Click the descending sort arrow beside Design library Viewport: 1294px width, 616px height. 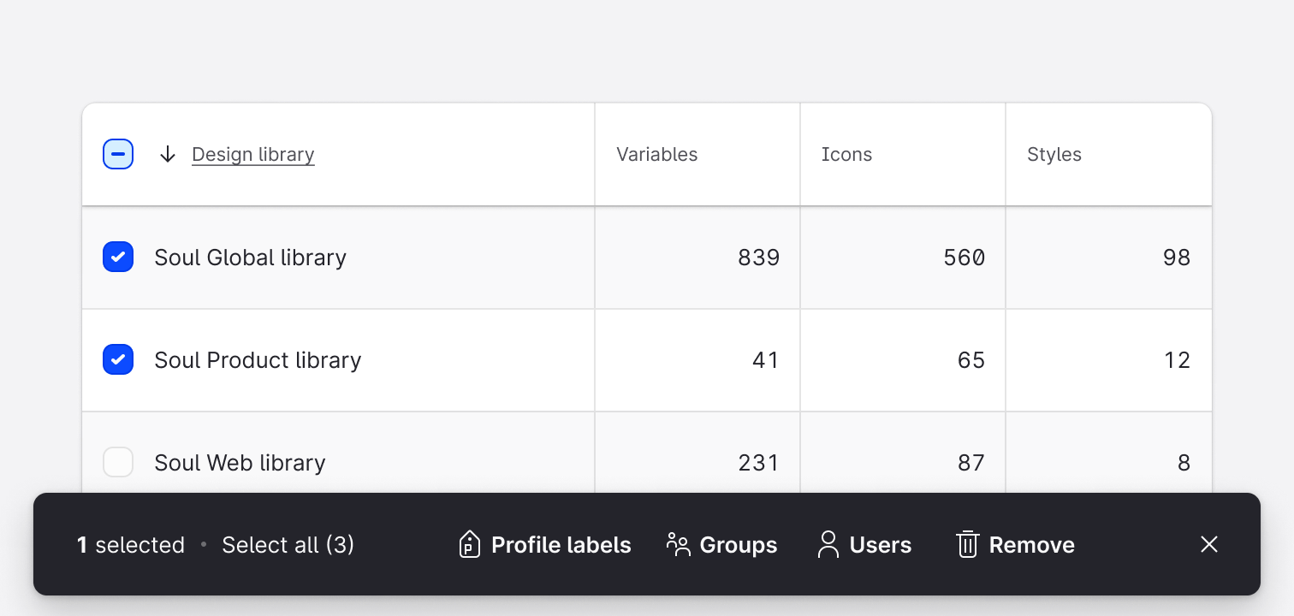167,154
